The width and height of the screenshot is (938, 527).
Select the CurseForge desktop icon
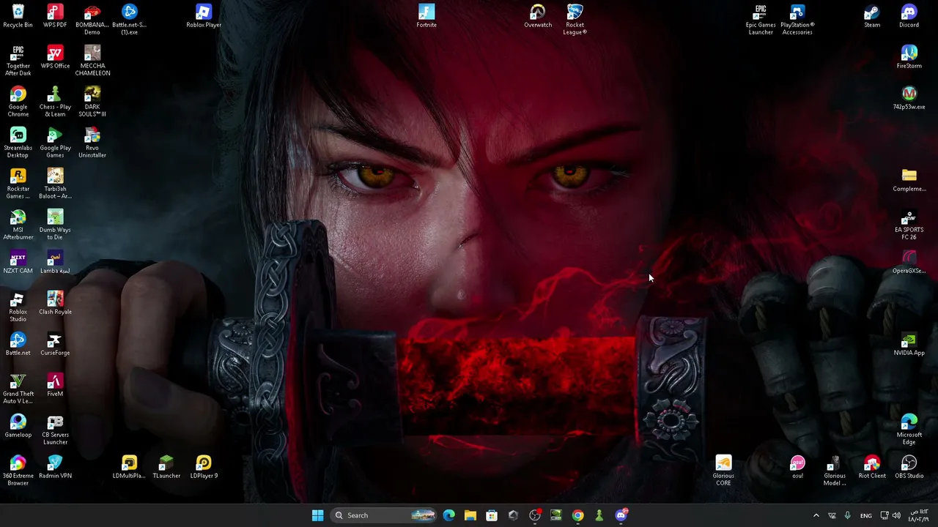(x=55, y=344)
